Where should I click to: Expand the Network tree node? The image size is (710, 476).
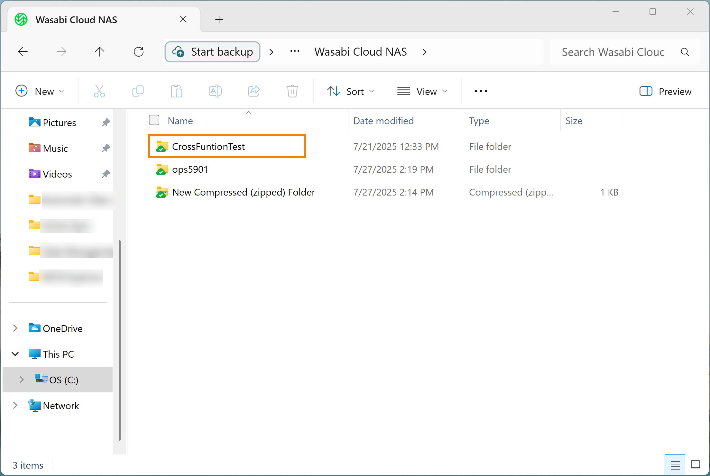[15, 405]
